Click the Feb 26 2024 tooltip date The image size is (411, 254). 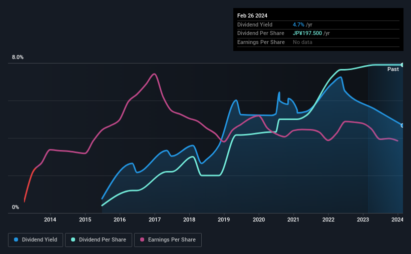252,15
